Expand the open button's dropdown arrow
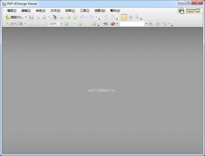205x156 pixels. (x=26, y=17)
